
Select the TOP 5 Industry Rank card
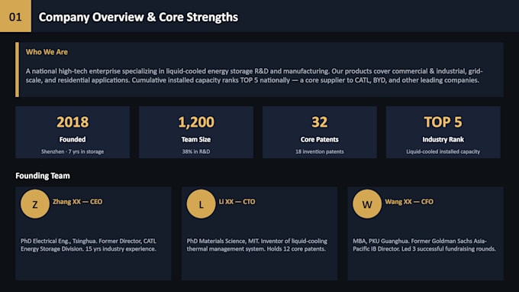coord(443,132)
